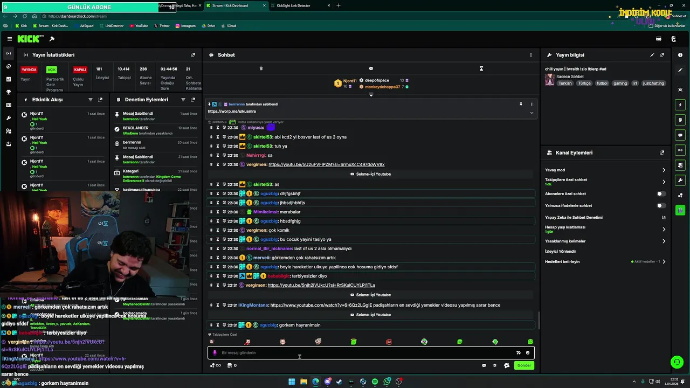Open the Kick hamburger menu
This screenshot has width=690, height=388.
tap(10, 39)
